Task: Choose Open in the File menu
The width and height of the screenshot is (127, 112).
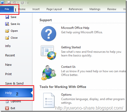Action: 14,31
